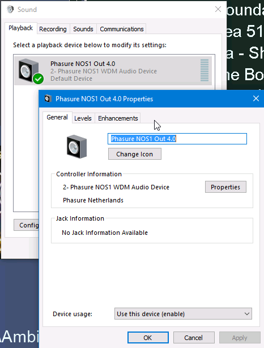Image resolution: width=264 pixels, height=348 pixels.
Task: Open controller Properties button
Action: (225, 187)
